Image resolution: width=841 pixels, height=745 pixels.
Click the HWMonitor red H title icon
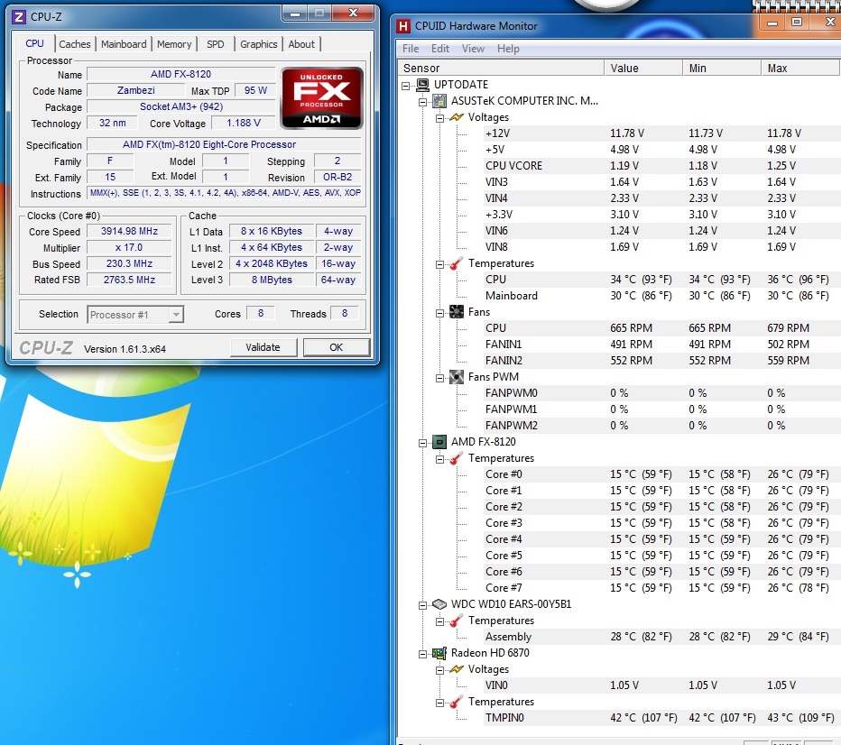click(x=403, y=26)
